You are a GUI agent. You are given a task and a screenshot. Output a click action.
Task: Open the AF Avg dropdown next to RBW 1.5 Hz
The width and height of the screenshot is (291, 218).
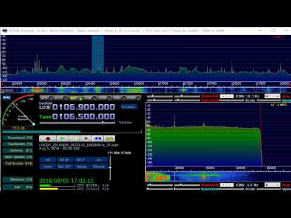(272, 185)
